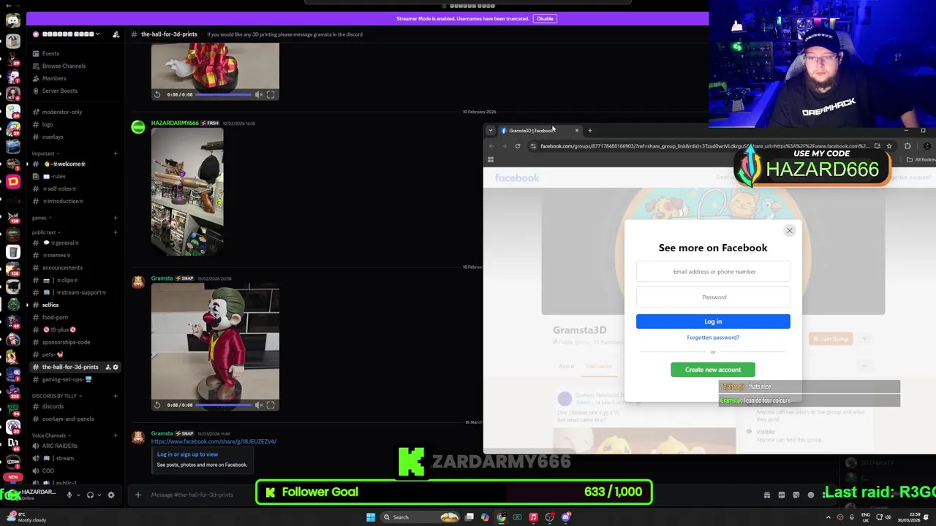This screenshot has height=526, width=936.
Task: Toggle headphone deafen in Discord user panel
Action: click(90, 495)
